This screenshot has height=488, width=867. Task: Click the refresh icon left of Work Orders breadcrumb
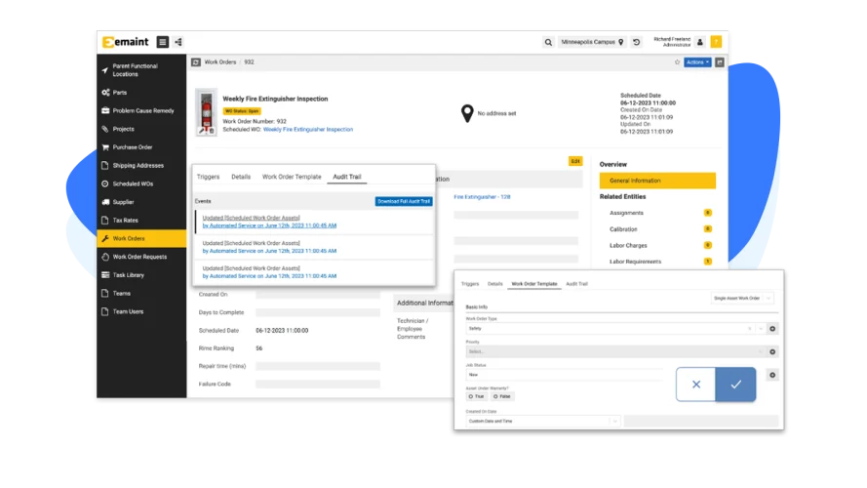(x=196, y=61)
